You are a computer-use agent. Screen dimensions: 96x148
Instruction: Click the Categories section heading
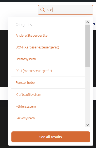[24, 25]
